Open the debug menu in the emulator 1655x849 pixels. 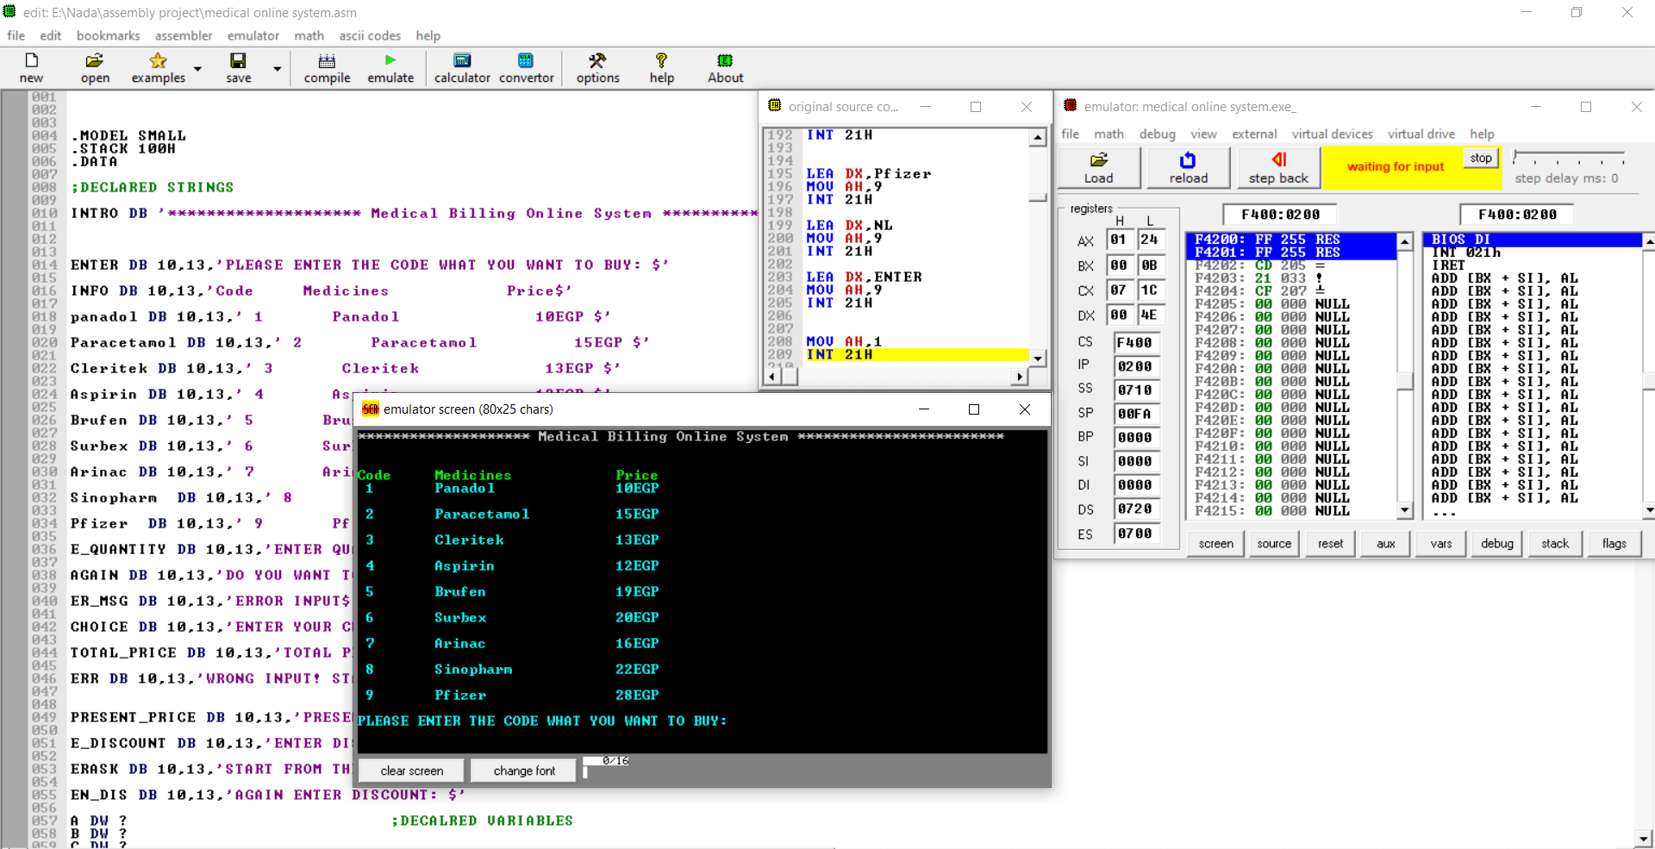click(x=1157, y=134)
